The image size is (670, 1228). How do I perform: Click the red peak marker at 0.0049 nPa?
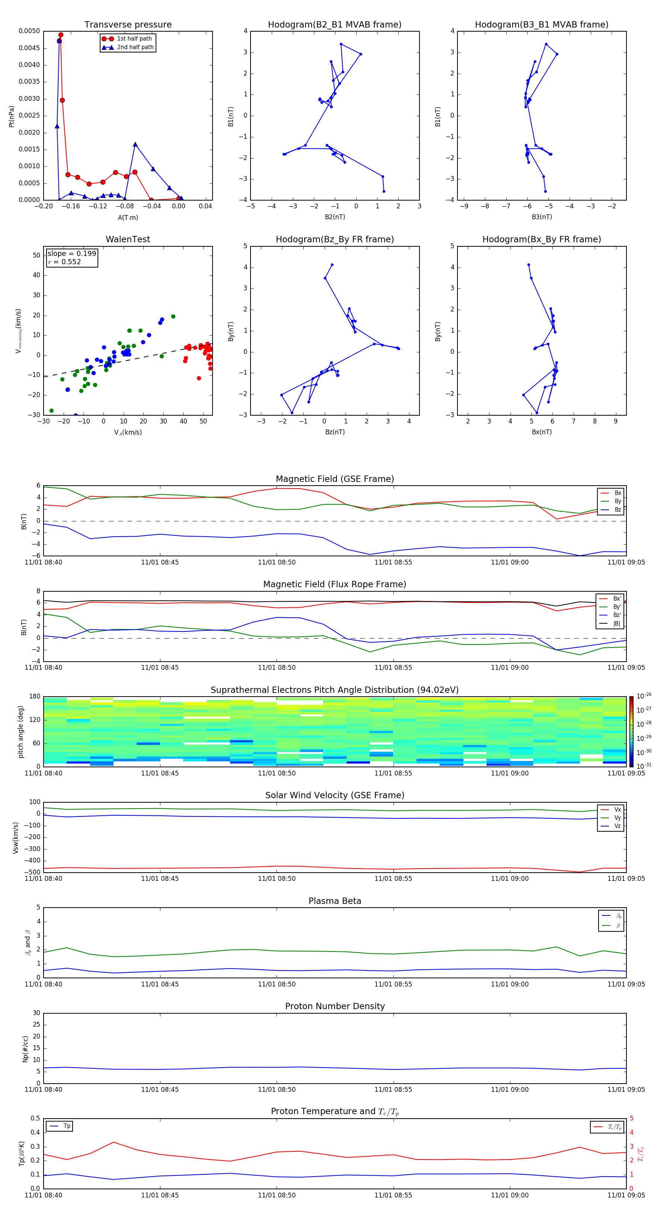point(61,35)
